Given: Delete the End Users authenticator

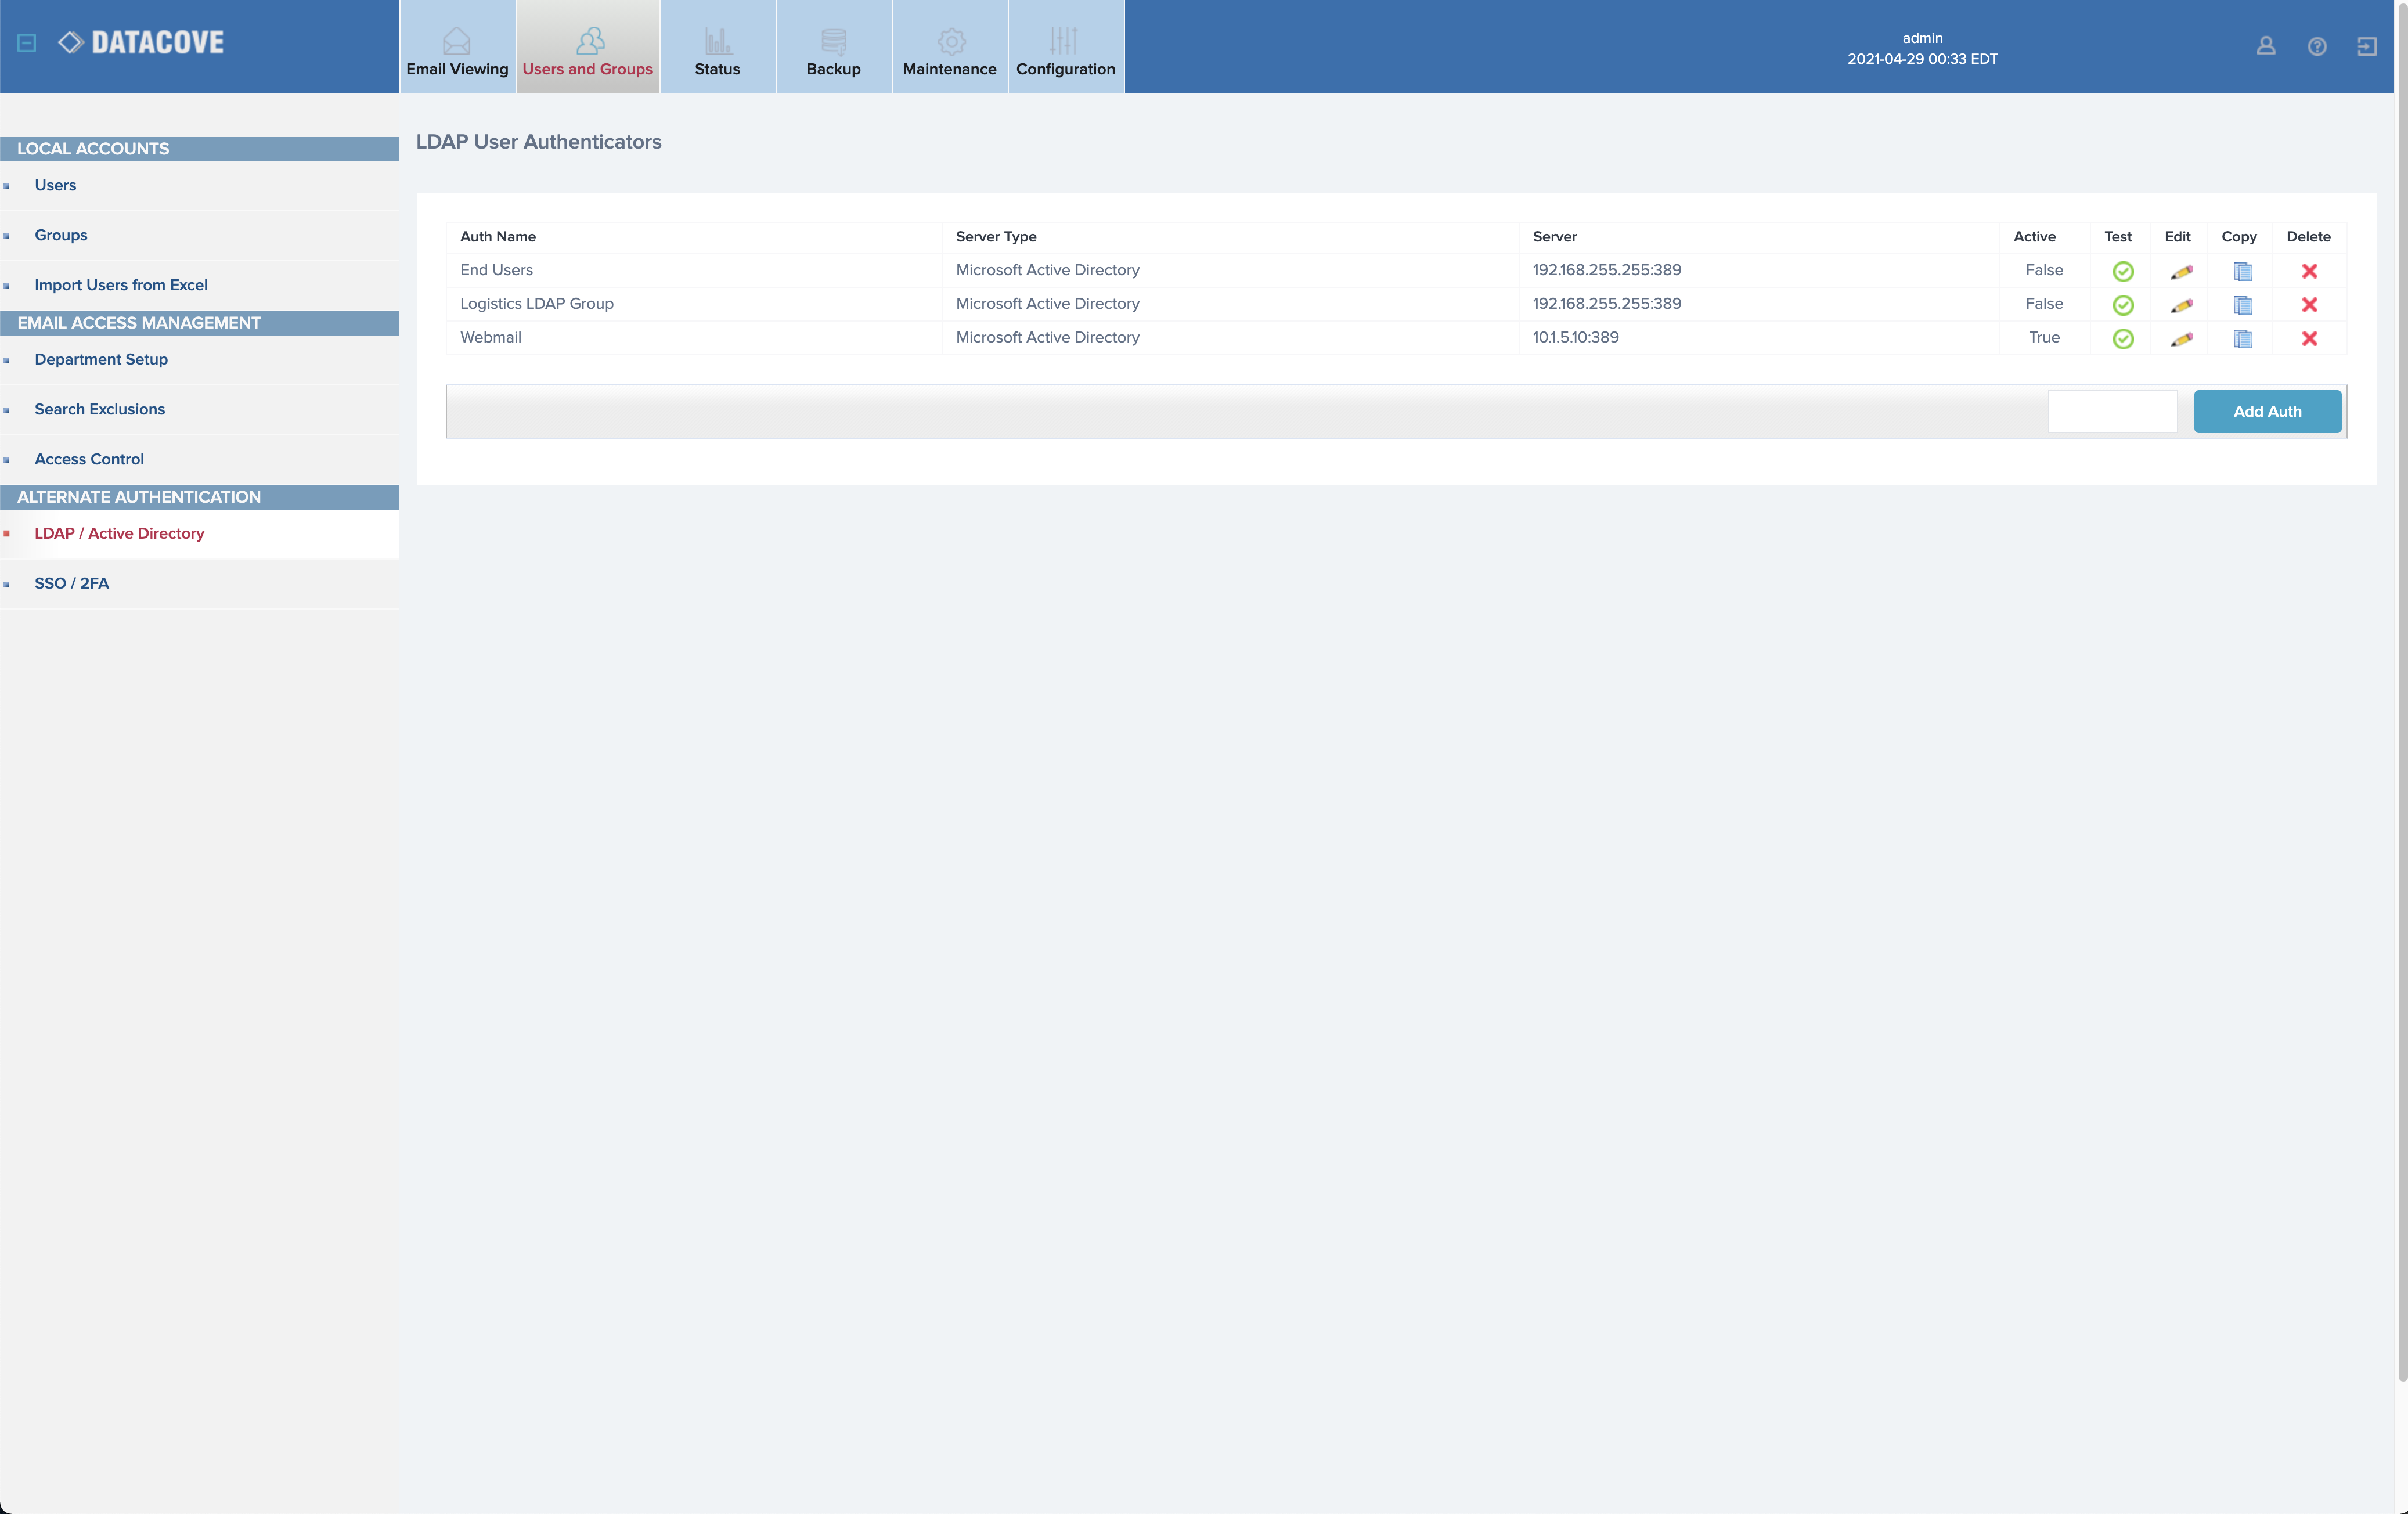Looking at the screenshot, I should 2309,271.
